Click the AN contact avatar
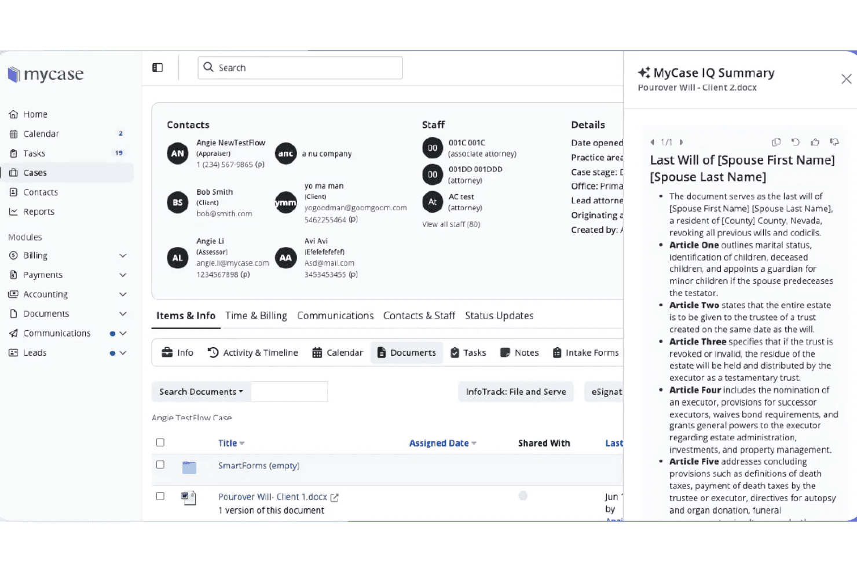Image resolution: width=857 pixels, height=572 pixels. point(178,154)
